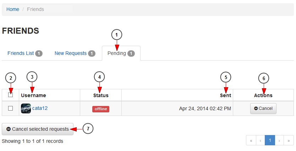The width and height of the screenshot is (296, 151).
Task: Check the cata12 row checkbox
Action: 11,108
